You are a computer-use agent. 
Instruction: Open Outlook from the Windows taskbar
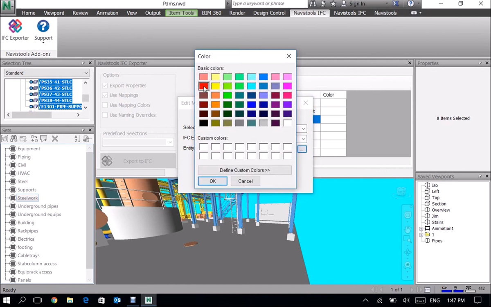click(x=117, y=300)
